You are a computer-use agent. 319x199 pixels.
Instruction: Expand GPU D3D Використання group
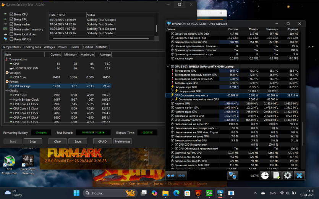point(172,144)
